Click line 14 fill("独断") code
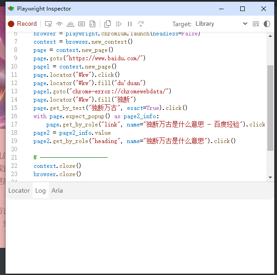 click(x=85, y=100)
